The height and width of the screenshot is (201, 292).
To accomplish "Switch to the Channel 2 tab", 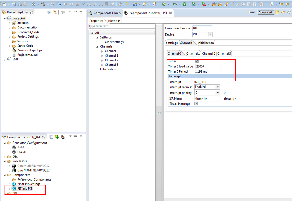I will click(x=209, y=54).
